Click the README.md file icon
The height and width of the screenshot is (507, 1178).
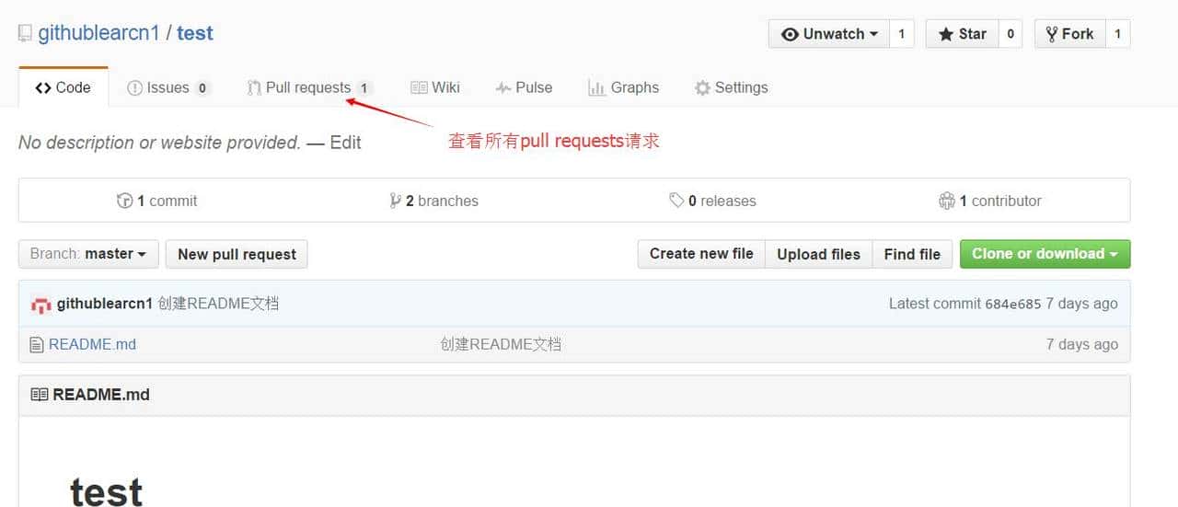point(37,345)
